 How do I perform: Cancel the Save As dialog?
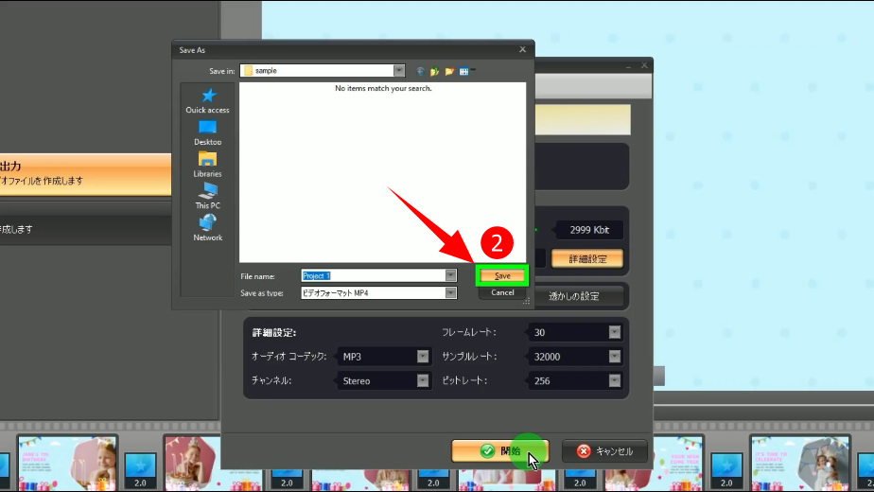pyautogui.click(x=502, y=292)
